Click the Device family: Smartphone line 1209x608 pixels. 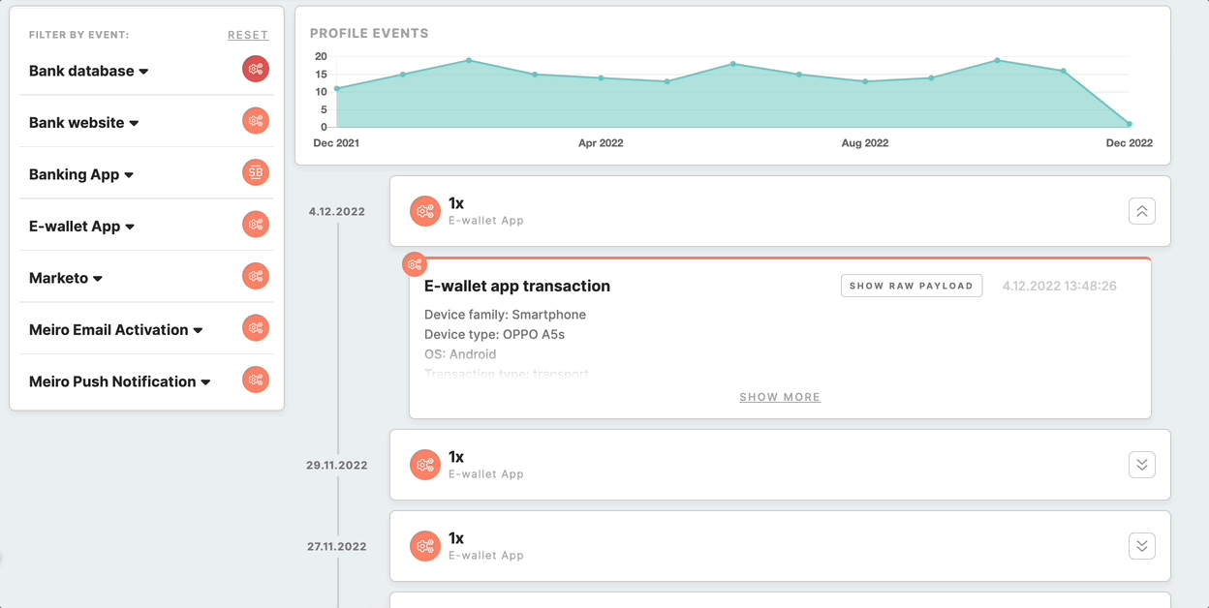click(x=506, y=315)
